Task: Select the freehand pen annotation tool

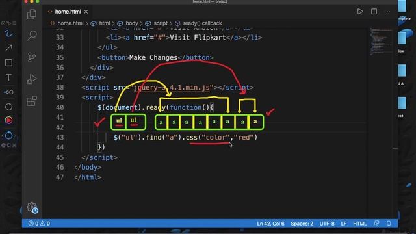Action: click(x=8, y=33)
